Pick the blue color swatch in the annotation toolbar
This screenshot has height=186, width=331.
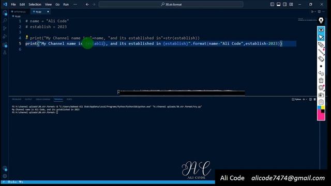pyautogui.click(x=319, y=108)
